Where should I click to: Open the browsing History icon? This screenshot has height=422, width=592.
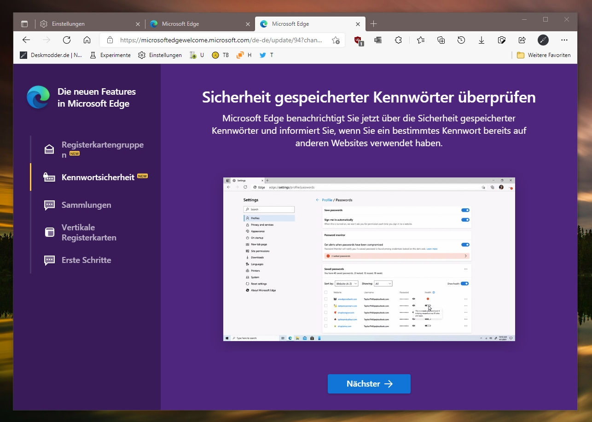(461, 40)
